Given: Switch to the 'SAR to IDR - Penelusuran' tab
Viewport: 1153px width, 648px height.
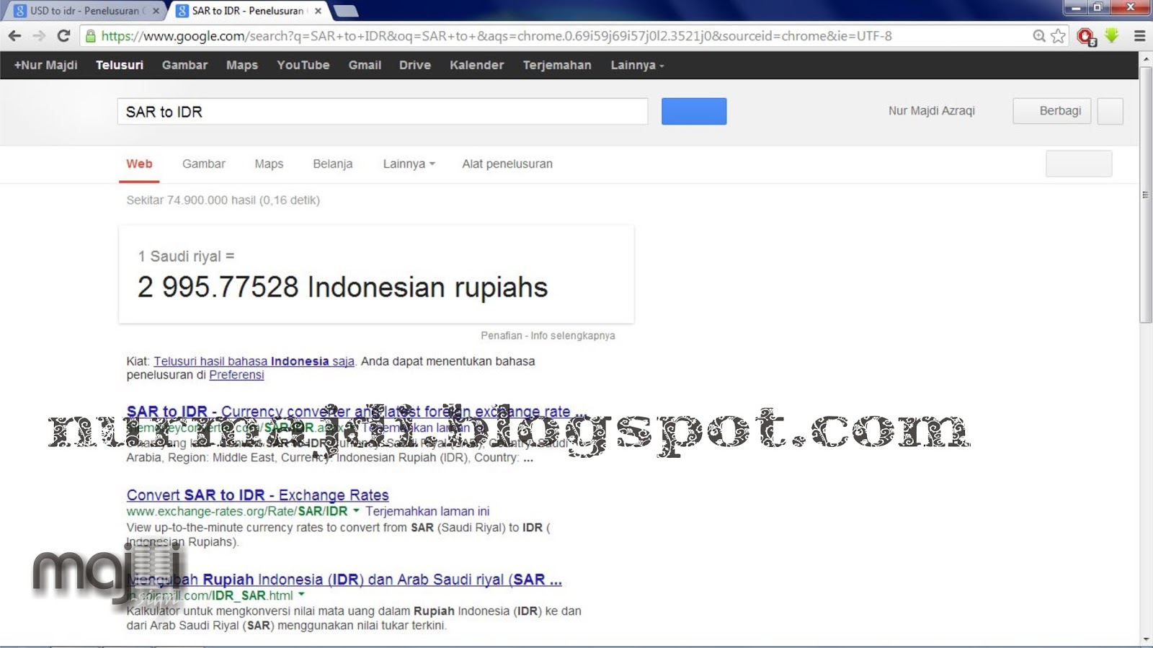Looking at the screenshot, I should [247, 11].
